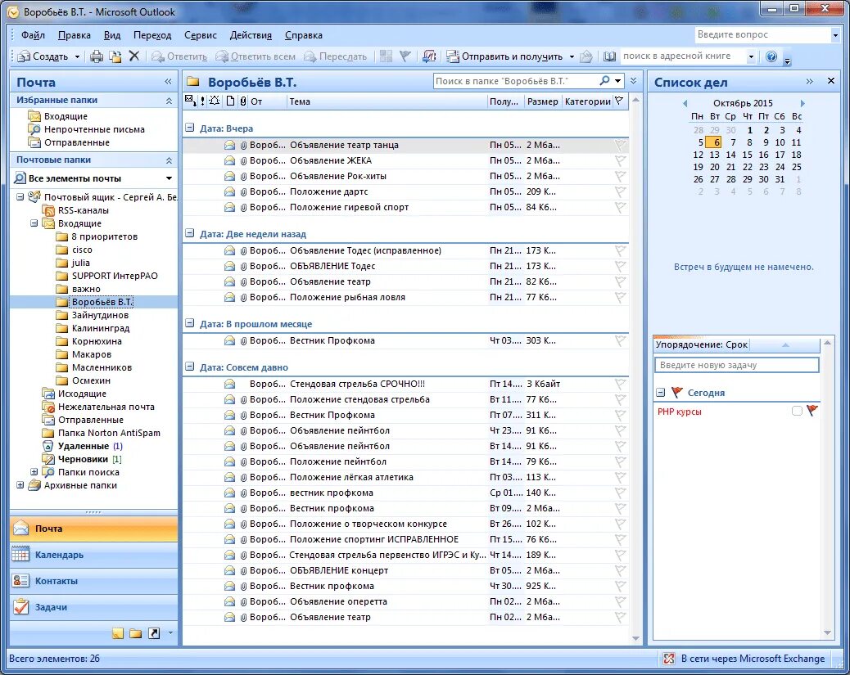The width and height of the screenshot is (850, 675).
Task: Open the Сервис menu
Action: click(x=201, y=35)
